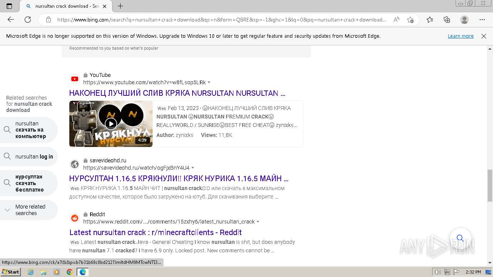Open File Explorer from taskbar
The width and height of the screenshot is (493, 277).
click(44, 272)
